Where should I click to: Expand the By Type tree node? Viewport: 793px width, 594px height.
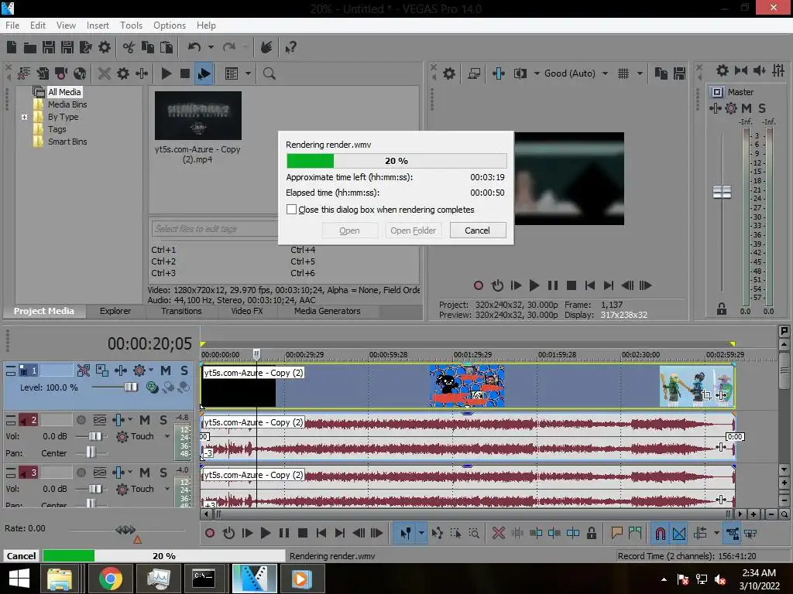24,117
